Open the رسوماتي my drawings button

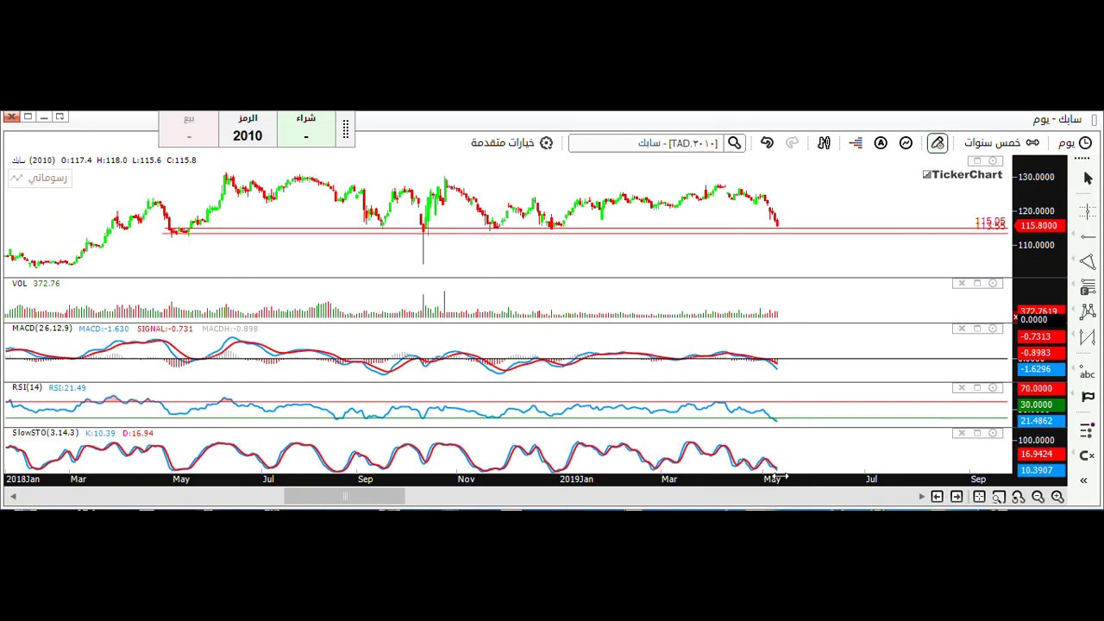[39, 178]
